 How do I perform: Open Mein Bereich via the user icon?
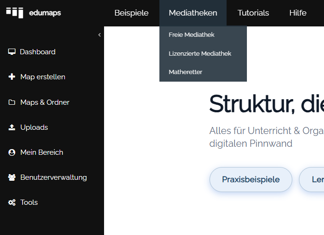tap(12, 152)
